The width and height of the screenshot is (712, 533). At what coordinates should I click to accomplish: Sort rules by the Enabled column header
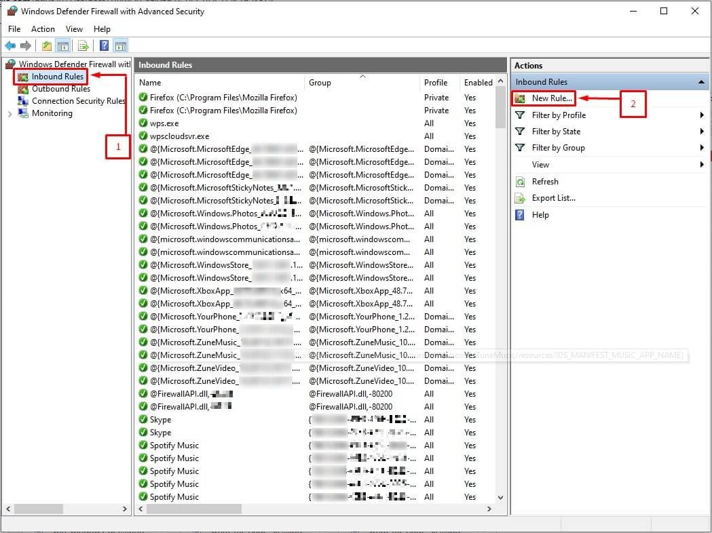(478, 83)
